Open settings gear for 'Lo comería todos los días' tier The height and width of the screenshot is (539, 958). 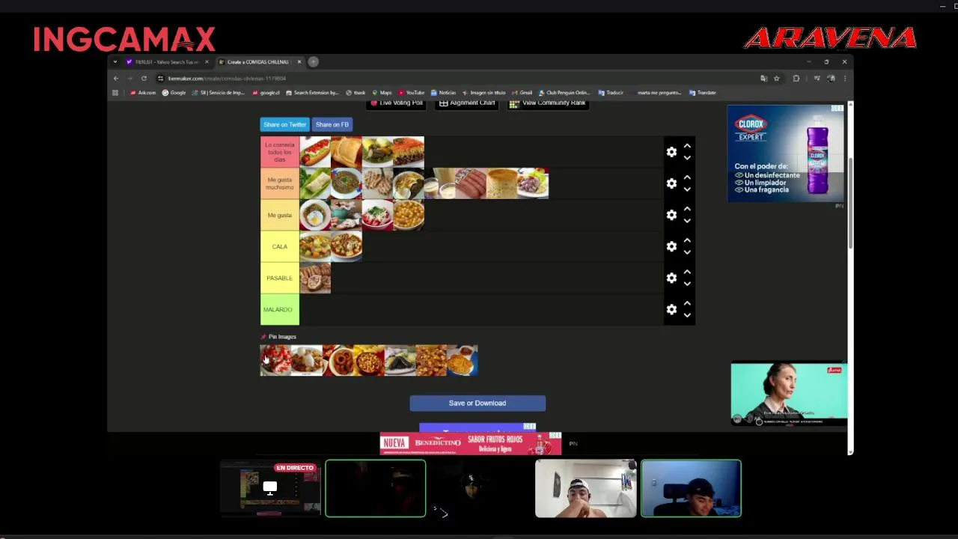coord(671,152)
